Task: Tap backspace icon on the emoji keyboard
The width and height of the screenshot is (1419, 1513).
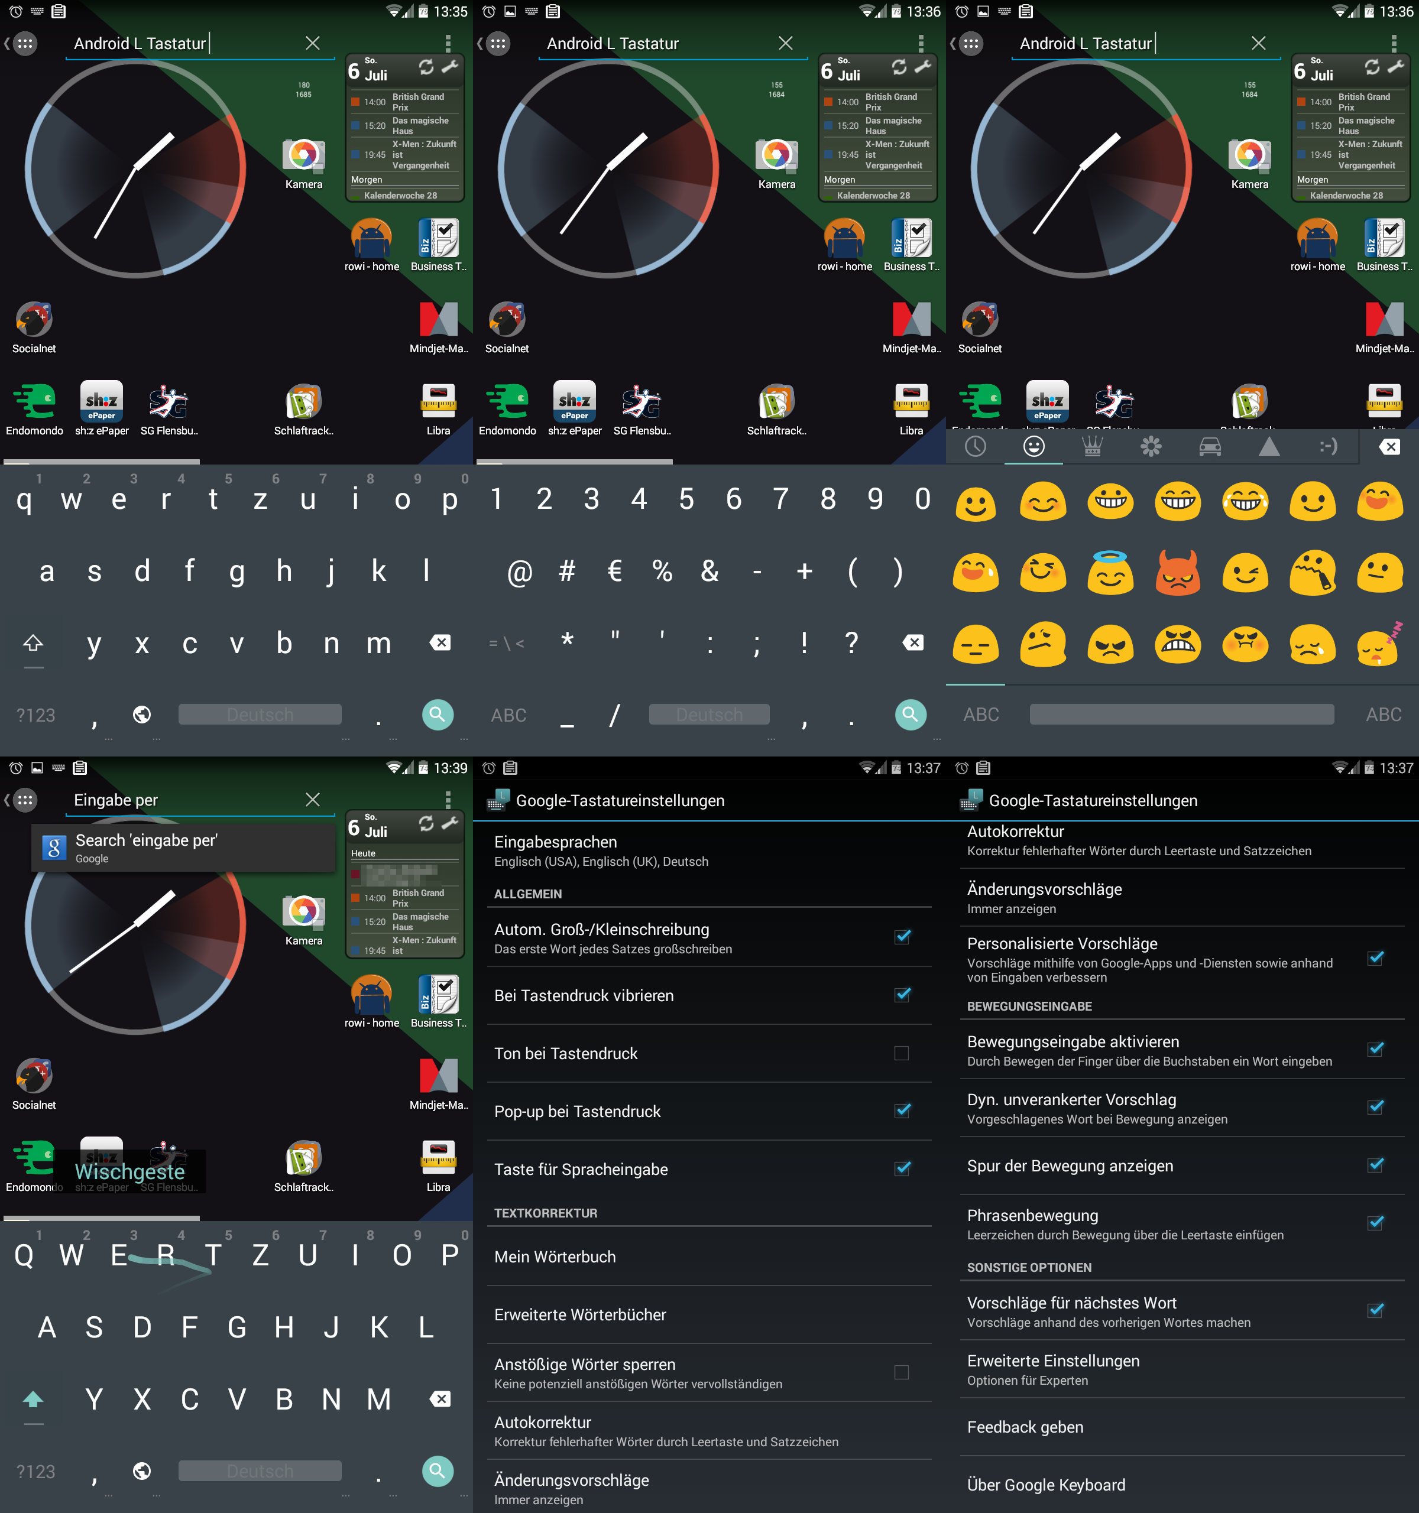Action: (x=1389, y=447)
